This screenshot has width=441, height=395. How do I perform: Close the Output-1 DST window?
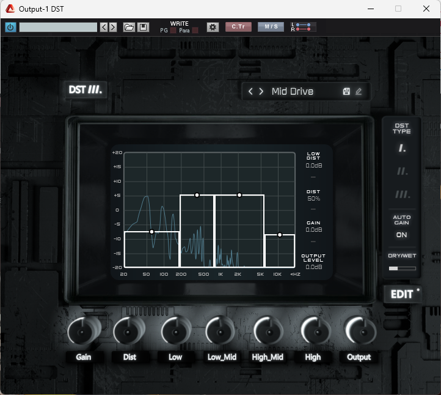426,9
